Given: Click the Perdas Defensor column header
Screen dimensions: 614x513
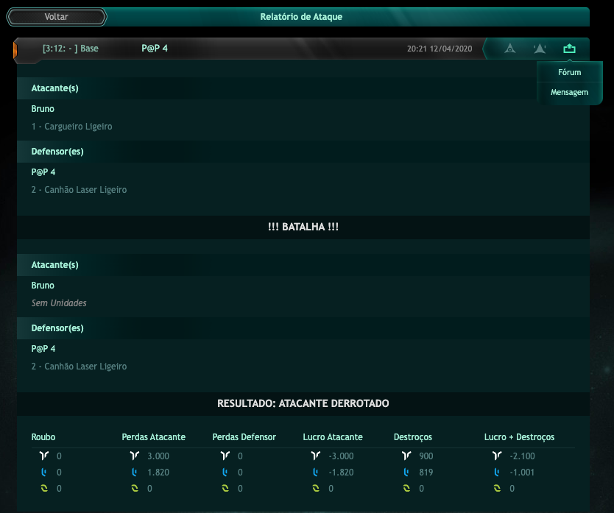Looking at the screenshot, I should pyautogui.click(x=244, y=437).
